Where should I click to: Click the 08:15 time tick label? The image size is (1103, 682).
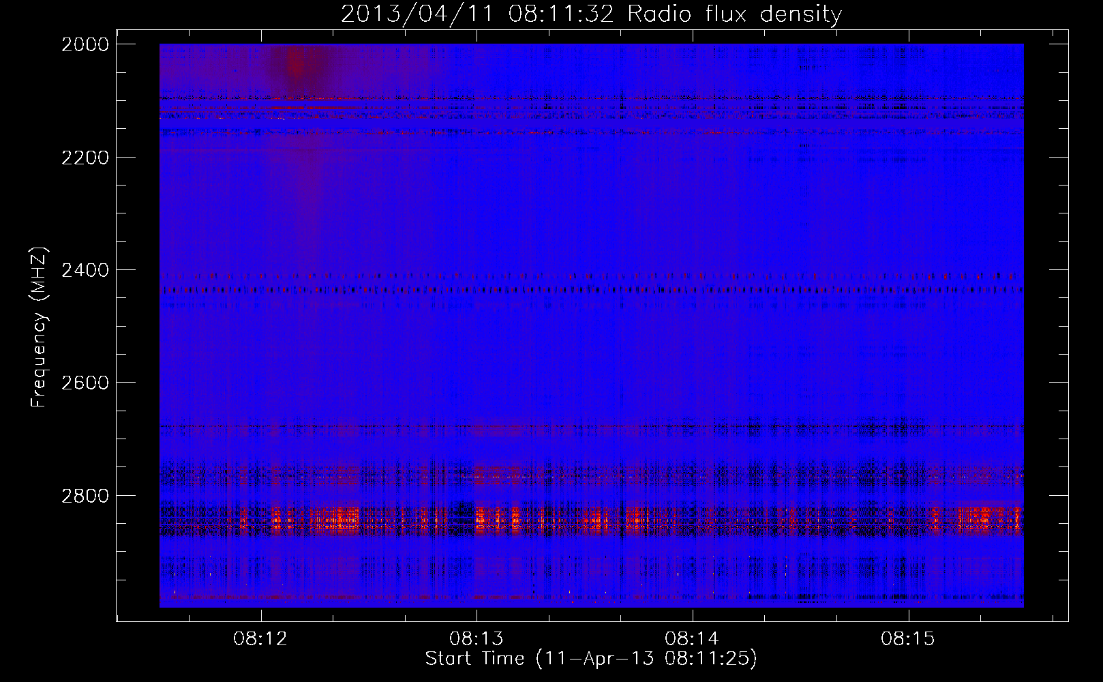(908, 638)
